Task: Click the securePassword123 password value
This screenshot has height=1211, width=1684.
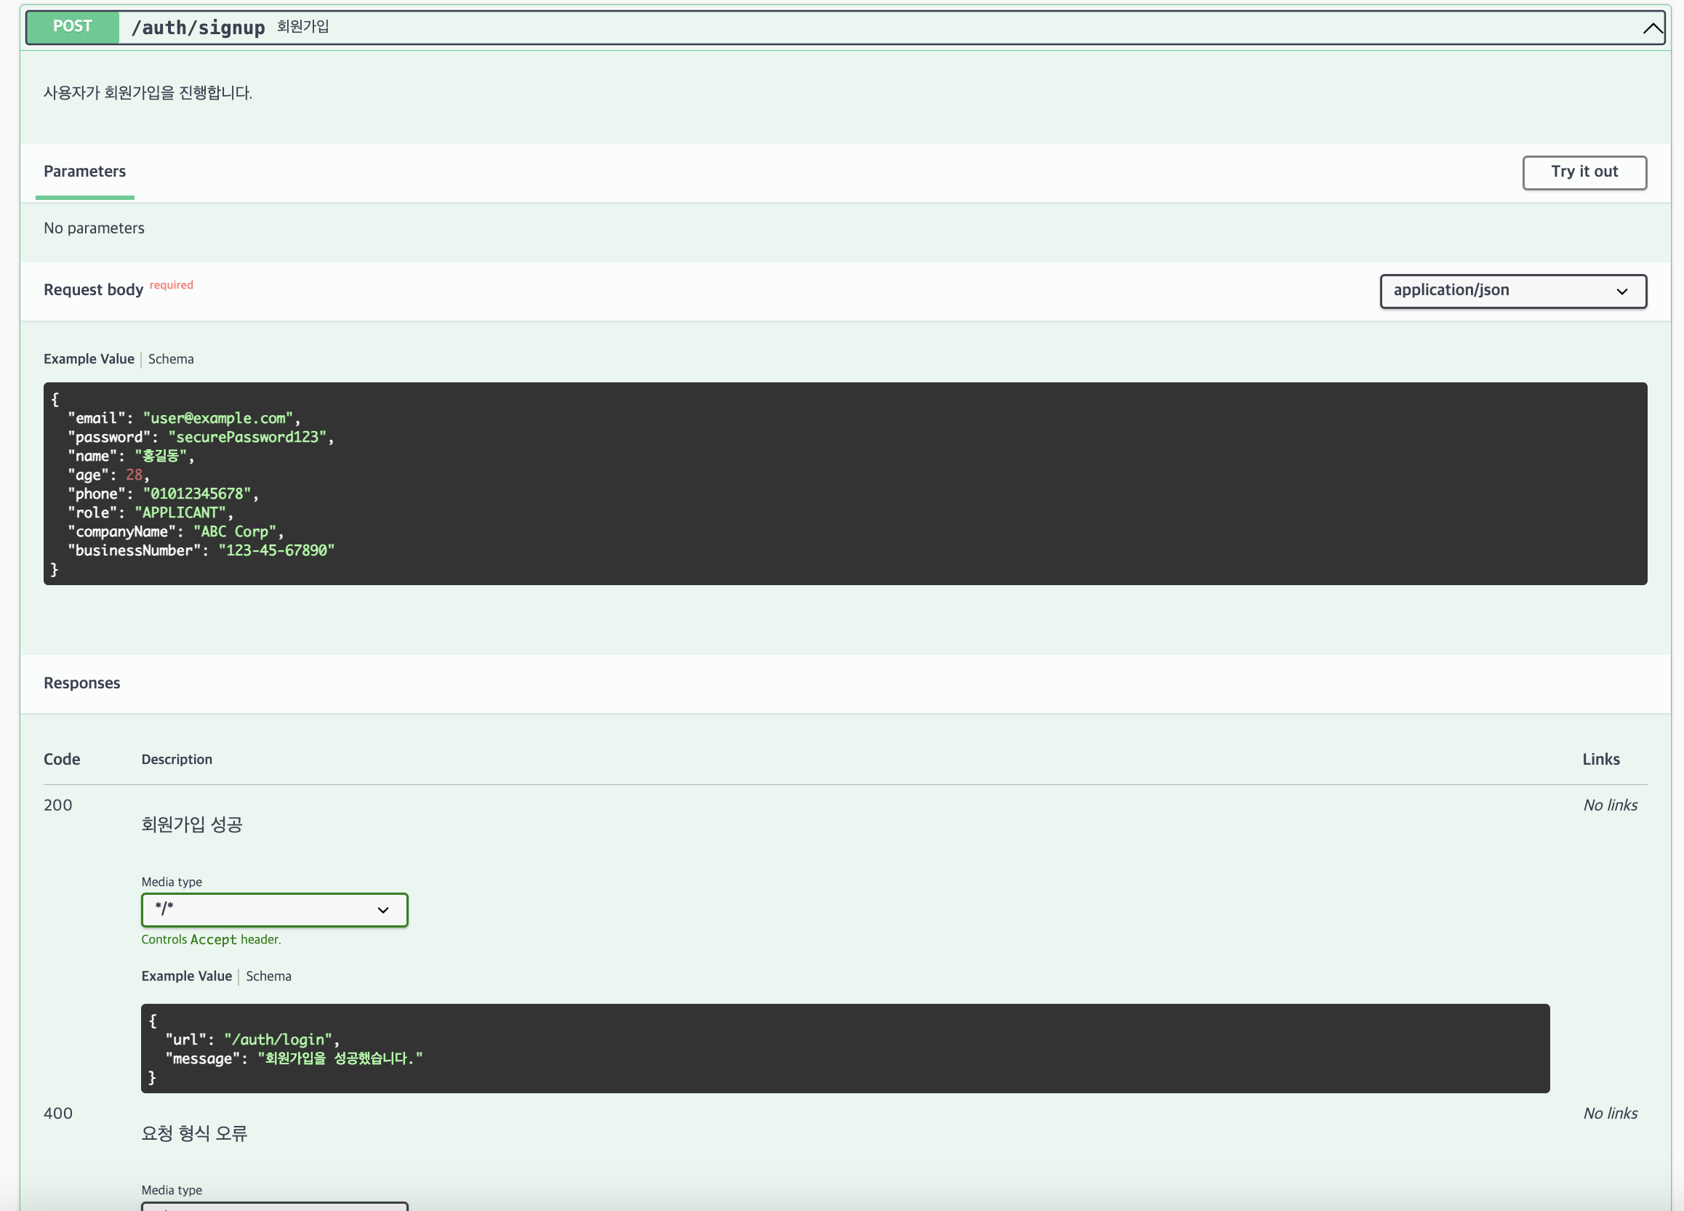Action: (247, 437)
